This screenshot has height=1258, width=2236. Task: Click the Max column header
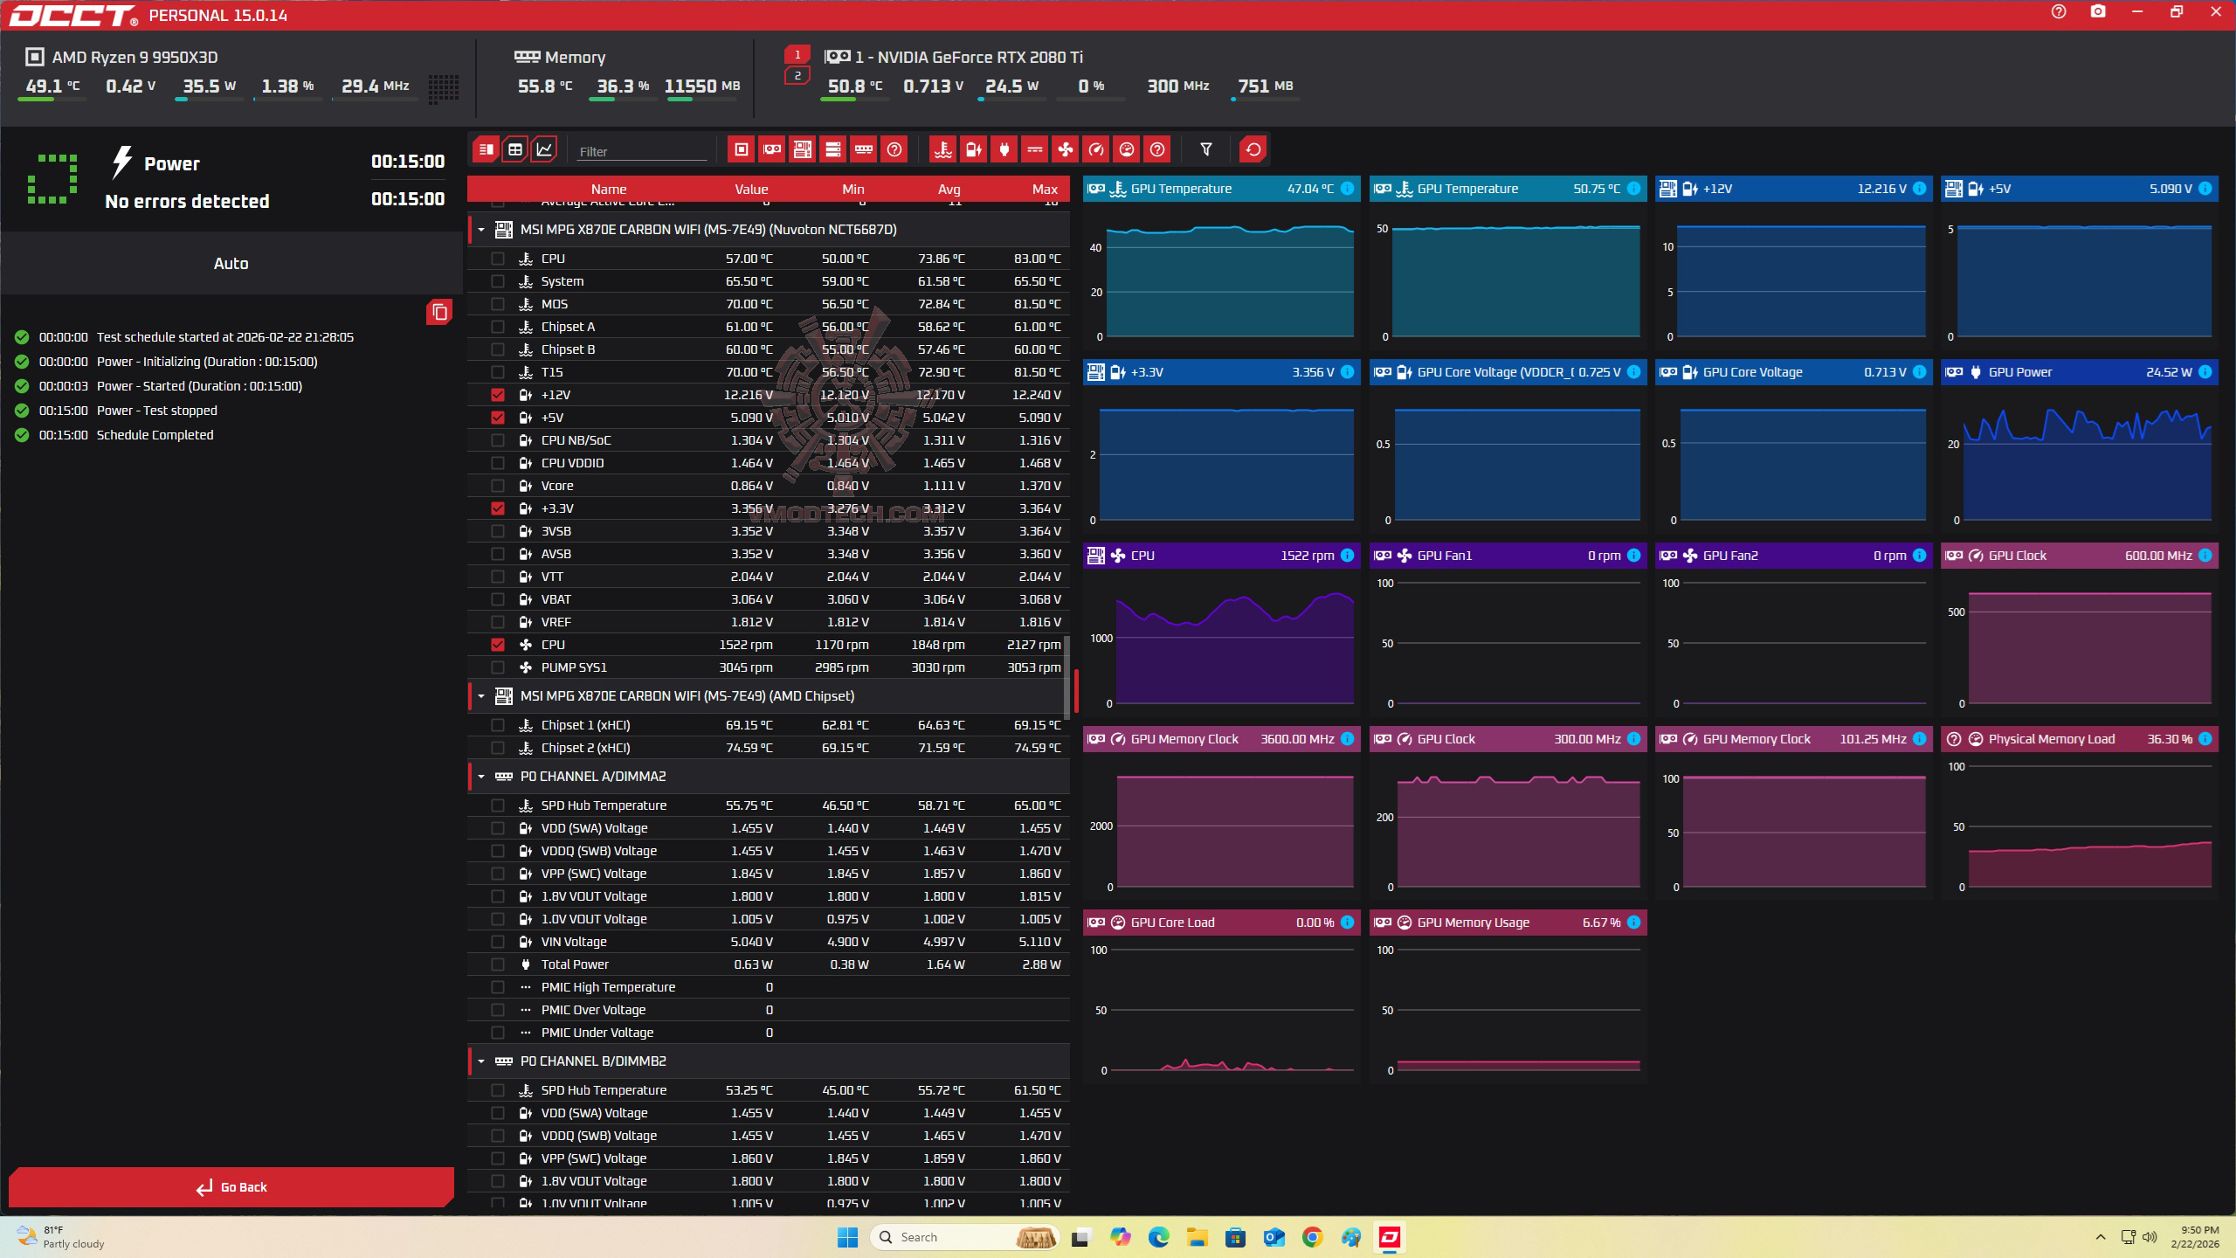1044,189
